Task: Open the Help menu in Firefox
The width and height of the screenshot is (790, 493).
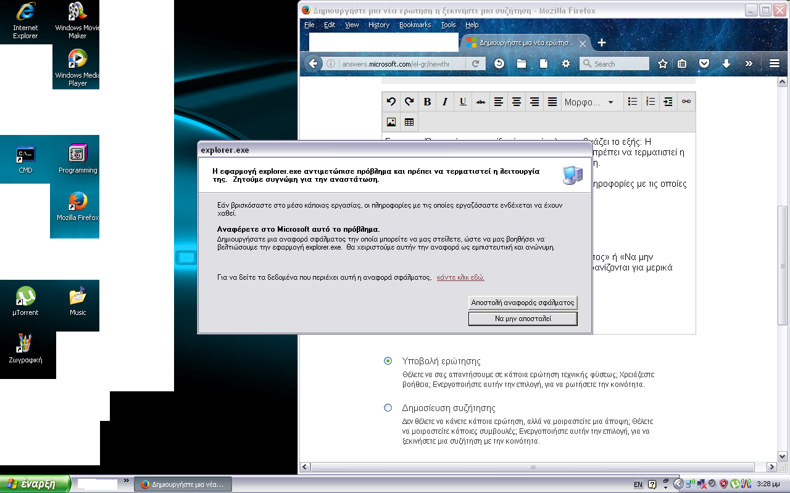Action: (472, 25)
